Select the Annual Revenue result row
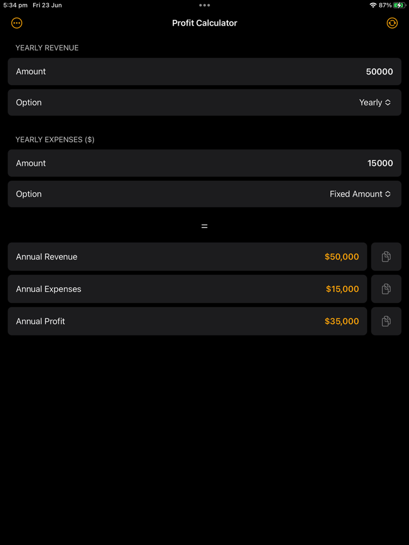The width and height of the screenshot is (409, 545). 187,257
